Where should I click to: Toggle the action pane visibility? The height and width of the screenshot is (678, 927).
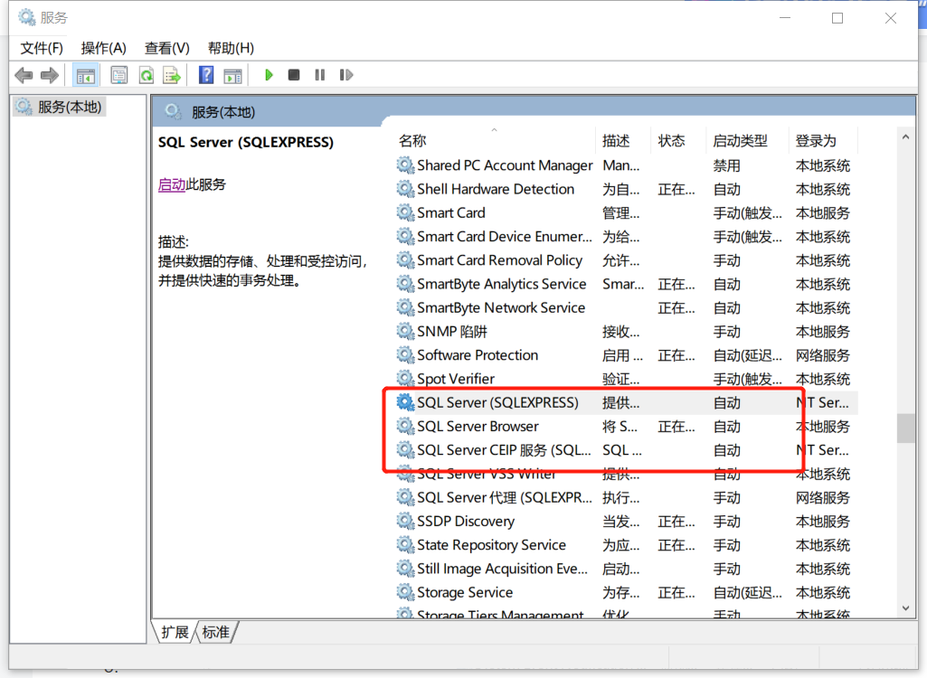(x=233, y=75)
